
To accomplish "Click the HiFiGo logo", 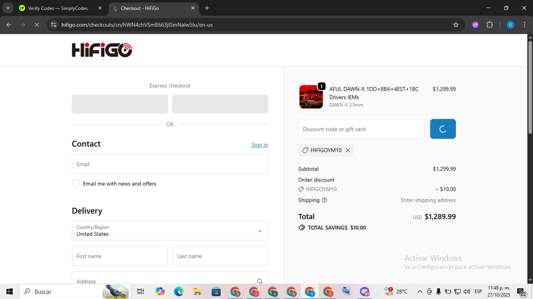I will pos(102,50).
